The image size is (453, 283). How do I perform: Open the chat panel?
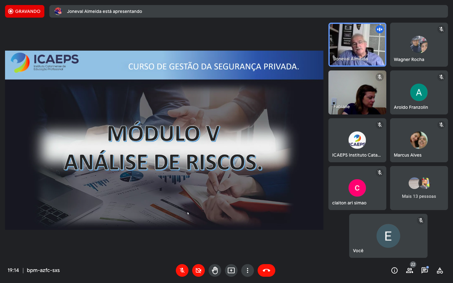[425, 270]
